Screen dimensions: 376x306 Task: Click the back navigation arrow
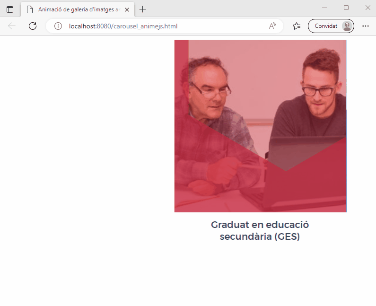click(12, 26)
